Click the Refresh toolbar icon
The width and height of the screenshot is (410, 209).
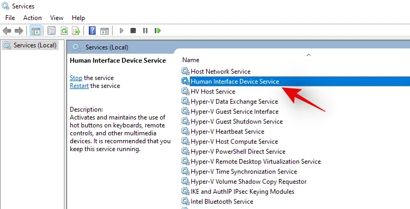pyautogui.click(x=64, y=31)
